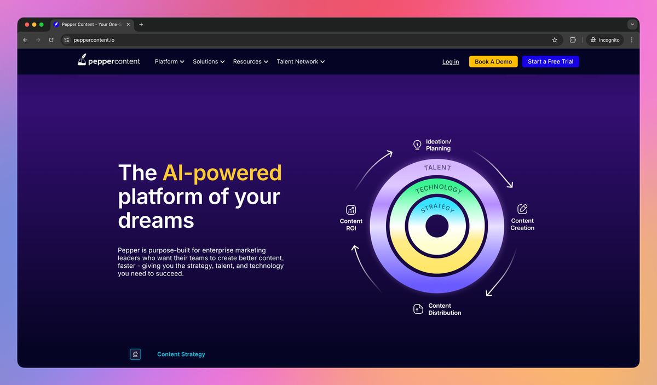Image resolution: width=657 pixels, height=385 pixels.
Task: Click the Log in link
Action: pyautogui.click(x=451, y=61)
